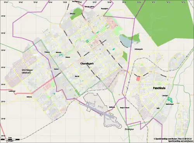The height and width of the screenshot is (143, 194).
Task: Click the Raipur Khurd label
Action: (x=125, y=108)
